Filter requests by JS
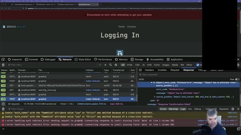 pos(143,65)
